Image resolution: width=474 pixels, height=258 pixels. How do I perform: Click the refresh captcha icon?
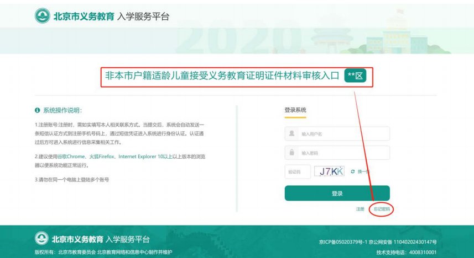(352, 171)
